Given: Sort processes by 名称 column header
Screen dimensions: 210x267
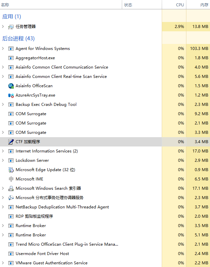Looking at the screenshot, I should (x=61, y=5).
